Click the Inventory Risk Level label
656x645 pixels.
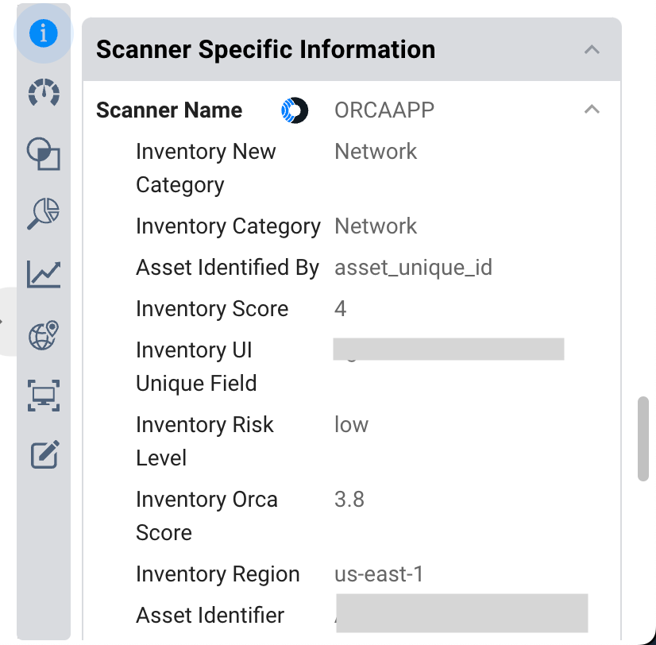[205, 441]
